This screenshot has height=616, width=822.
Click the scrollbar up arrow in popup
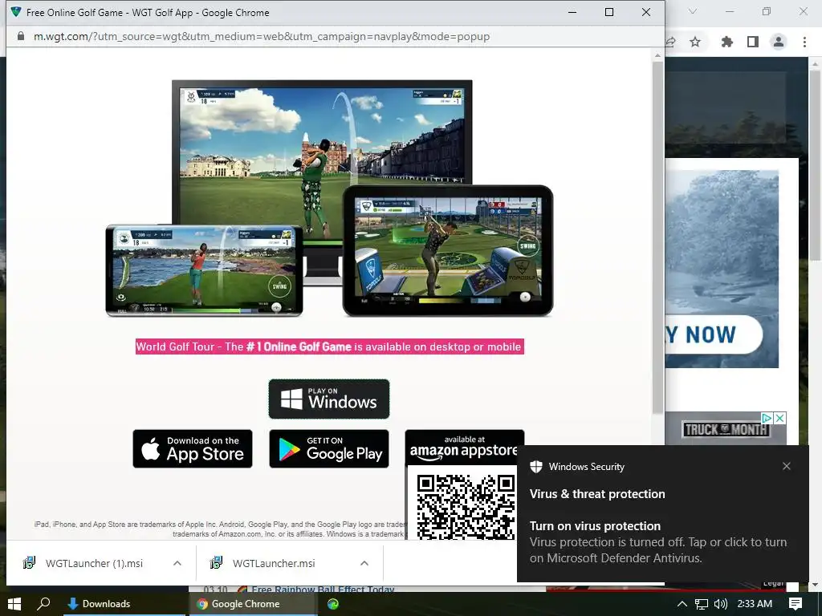pyautogui.click(x=657, y=55)
